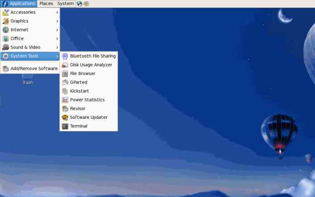The width and height of the screenshot is (315, 197).
Task: Open the mail launcher icon in top panel
Action: pyautogui.click(x=86, y=4)
